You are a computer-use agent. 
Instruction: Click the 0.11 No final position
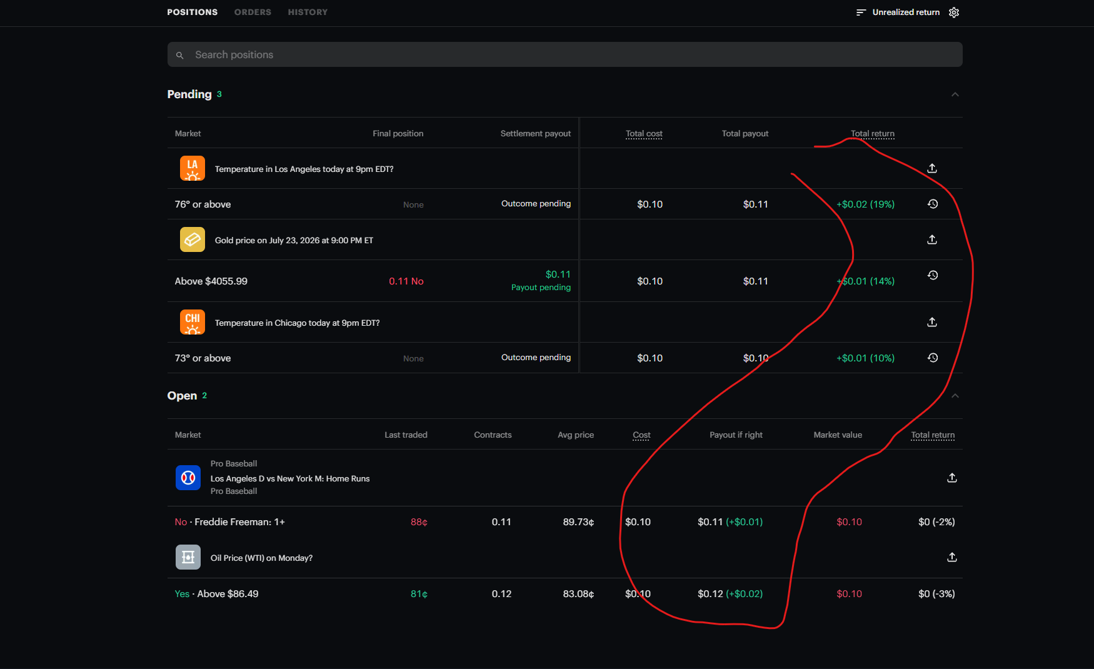[x=406, y=281]
